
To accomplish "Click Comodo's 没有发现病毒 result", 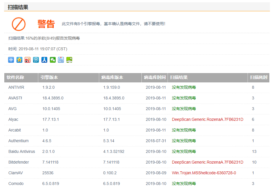I will coord(184,184).
